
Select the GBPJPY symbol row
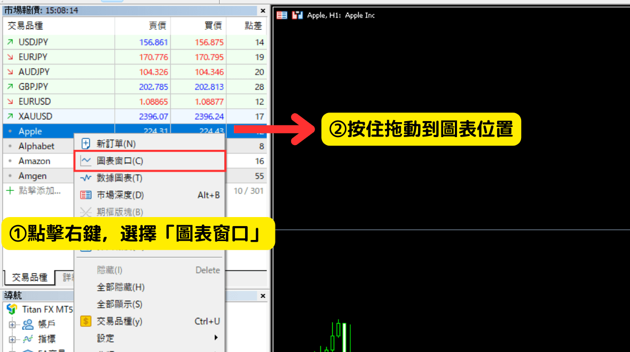(x=135, y=87)
